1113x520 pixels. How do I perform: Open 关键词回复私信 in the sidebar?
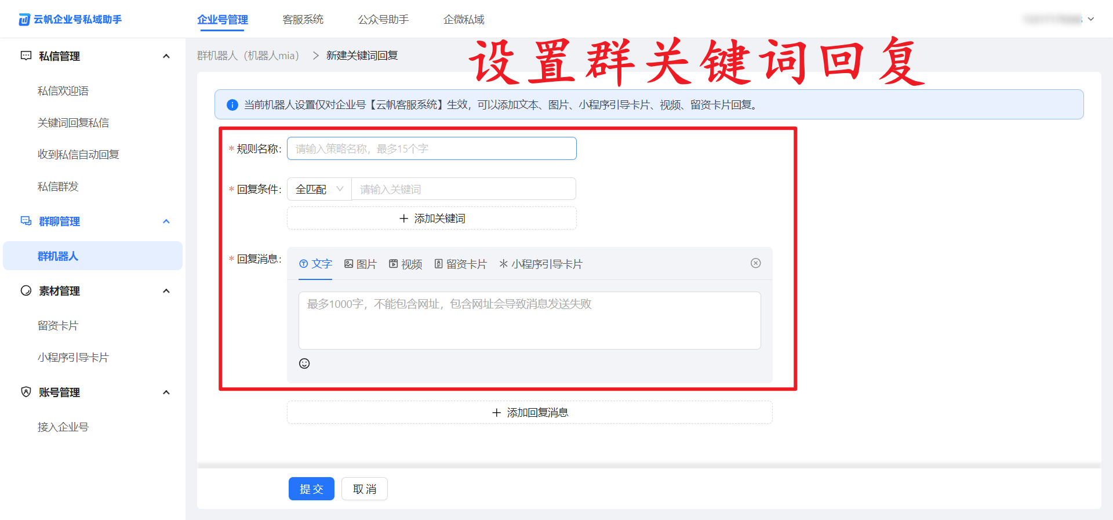coord(74,123)
